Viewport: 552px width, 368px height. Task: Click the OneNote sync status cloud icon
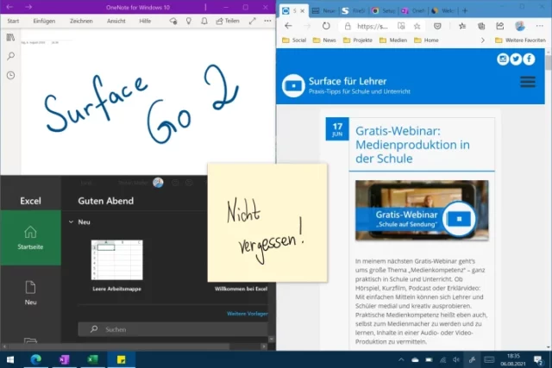point(173,21)
